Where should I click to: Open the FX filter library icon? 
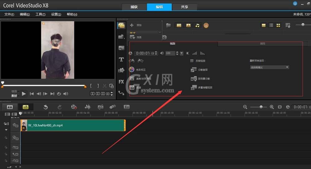tap(121, 82)
